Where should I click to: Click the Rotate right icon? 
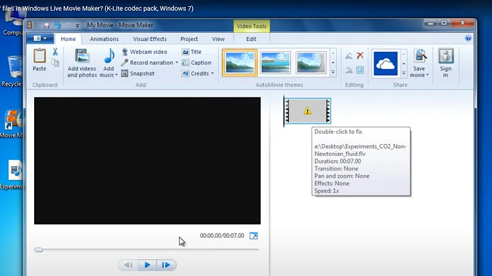tap(348, 70)
